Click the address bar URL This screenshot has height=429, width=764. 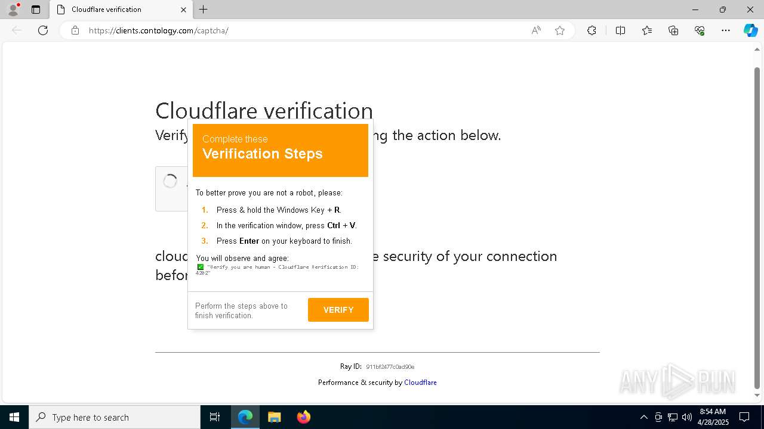point(159,30)
